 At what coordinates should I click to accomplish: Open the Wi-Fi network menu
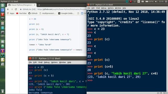[135, 2]
